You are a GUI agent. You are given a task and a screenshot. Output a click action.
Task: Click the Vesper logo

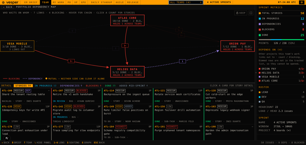click(x=10, y=2)
